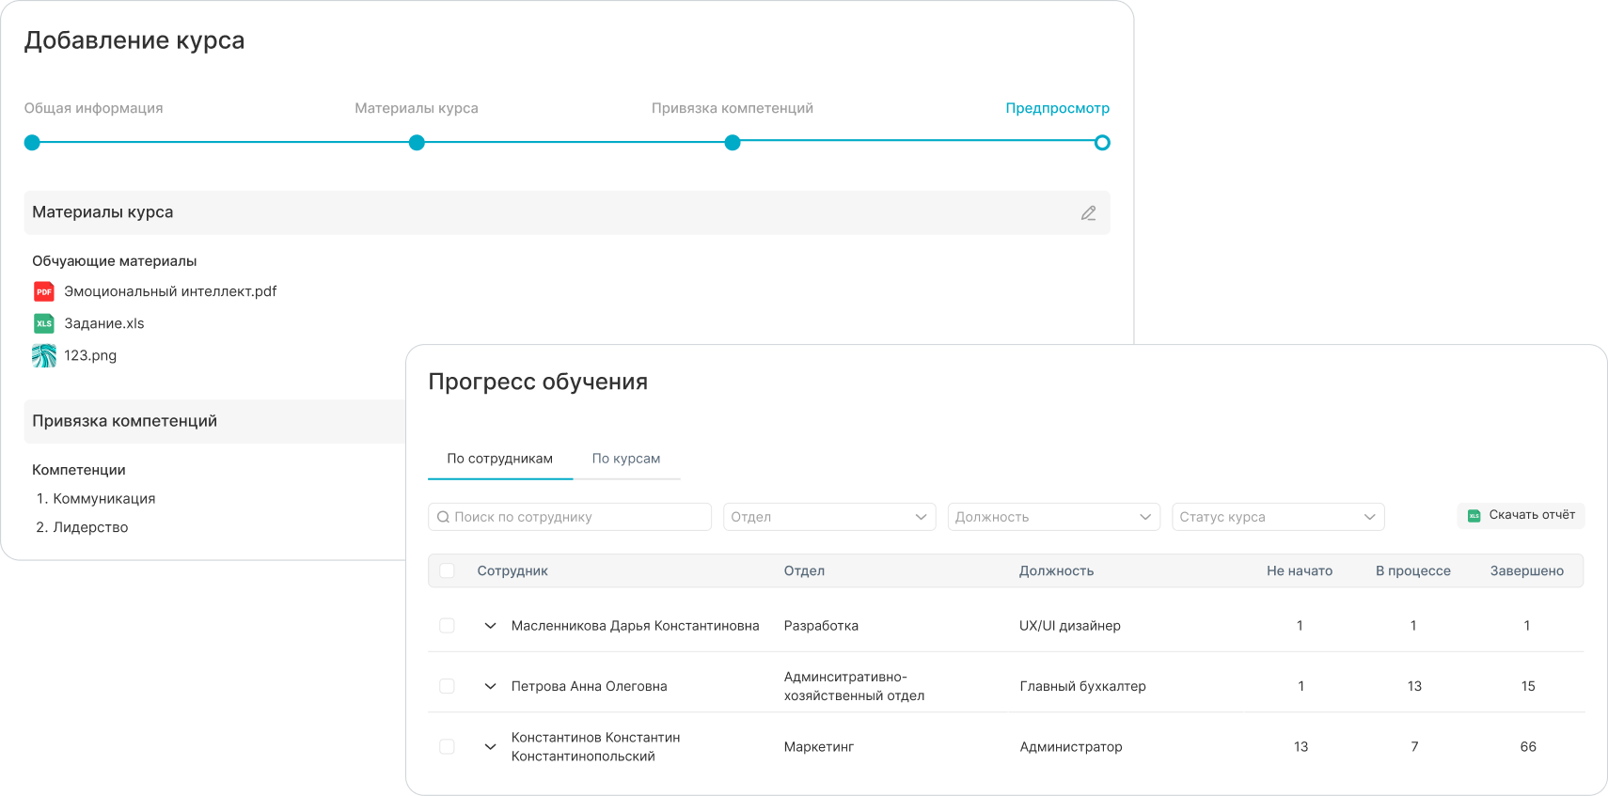Image resolution: width=1608 pixels, height=796 pixels.
Task: Click the pencil edit icon in Материалы курса
Action: pos(1088,213)
